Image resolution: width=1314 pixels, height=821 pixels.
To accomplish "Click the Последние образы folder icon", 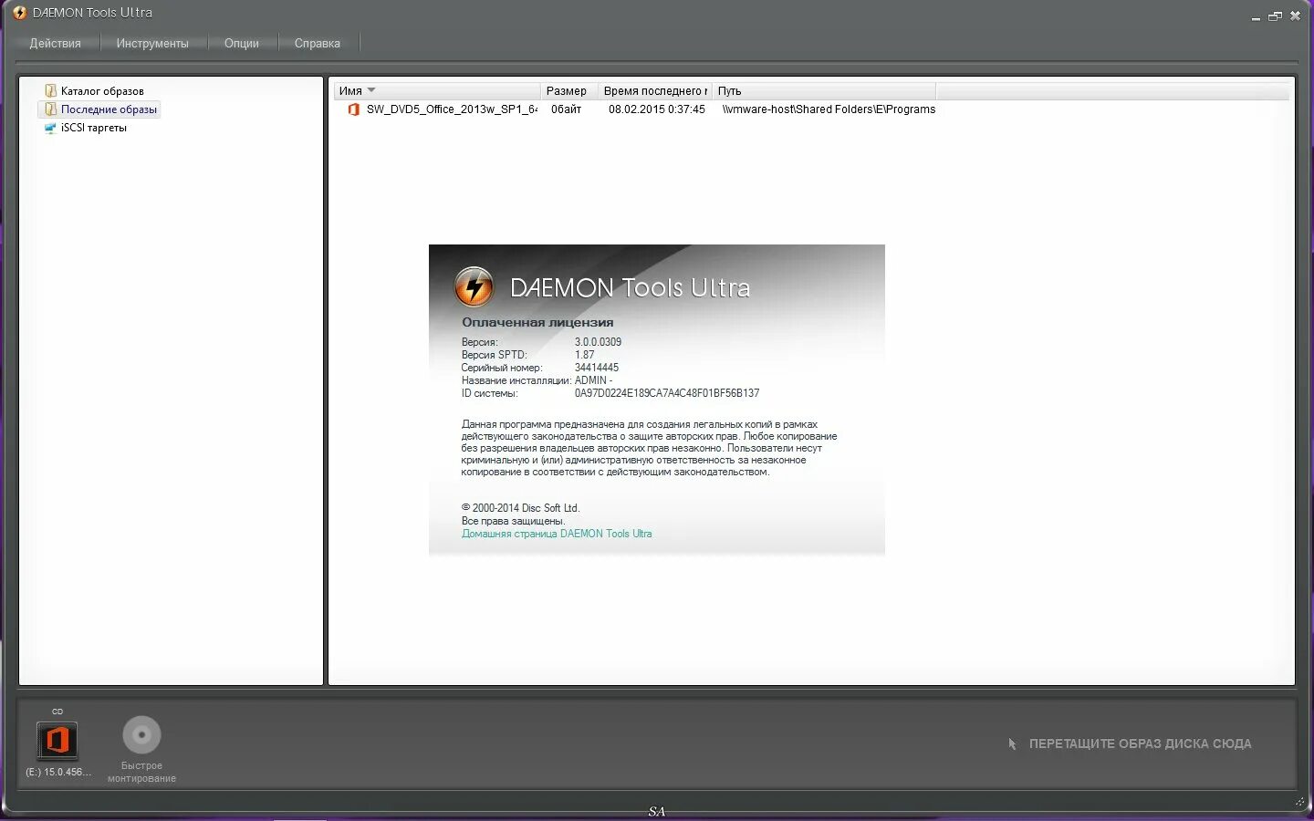I will click(50, 109).
